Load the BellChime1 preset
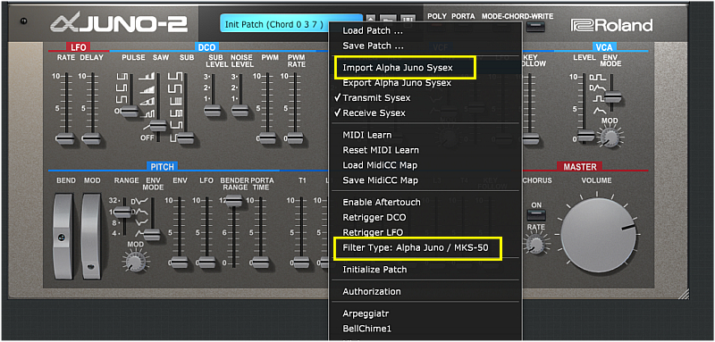The width and height of the screenshot is (715, 342). (367, 329)
